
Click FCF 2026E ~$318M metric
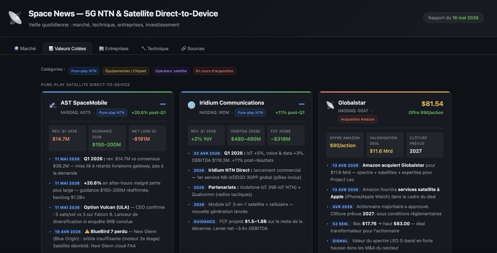286,136
